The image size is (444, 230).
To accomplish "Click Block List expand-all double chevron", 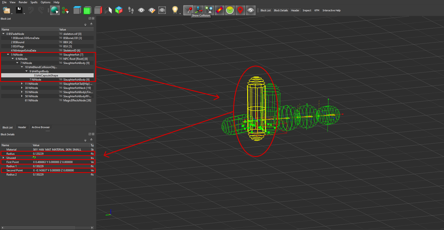I will 85,24.
